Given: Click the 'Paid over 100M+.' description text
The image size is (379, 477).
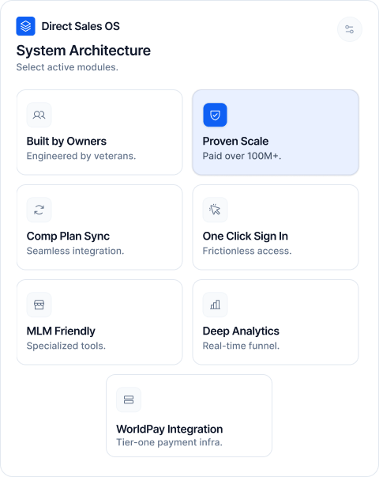Looking at the screenshot, I should pos(242,156).
